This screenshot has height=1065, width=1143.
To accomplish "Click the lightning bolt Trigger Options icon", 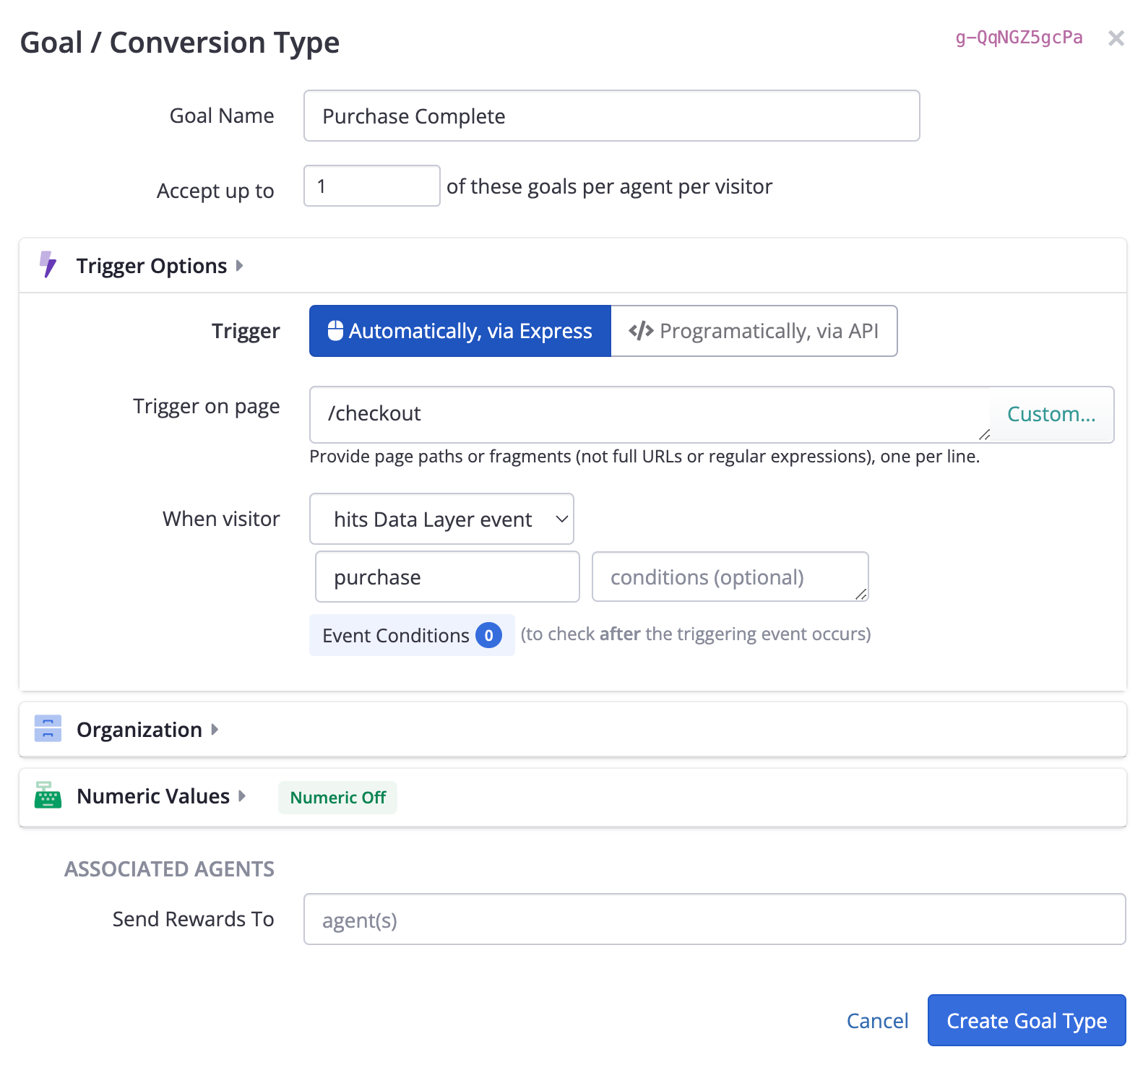I will [48, 265].
